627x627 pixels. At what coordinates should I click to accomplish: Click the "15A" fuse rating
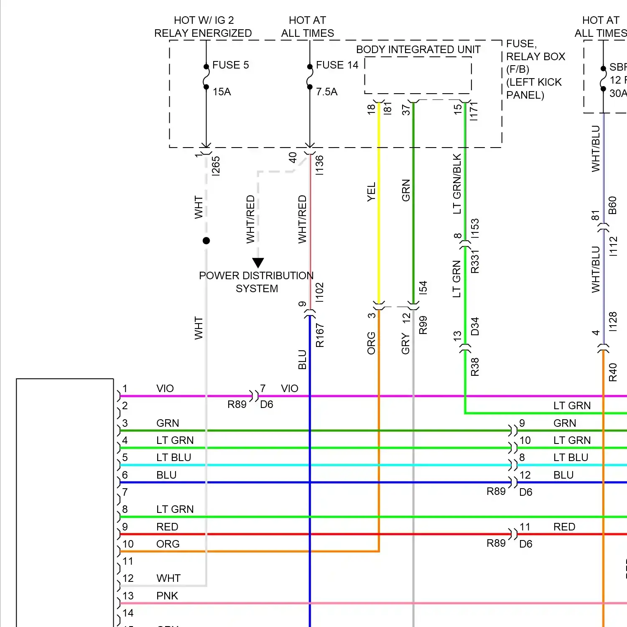[x=222, y=92]
